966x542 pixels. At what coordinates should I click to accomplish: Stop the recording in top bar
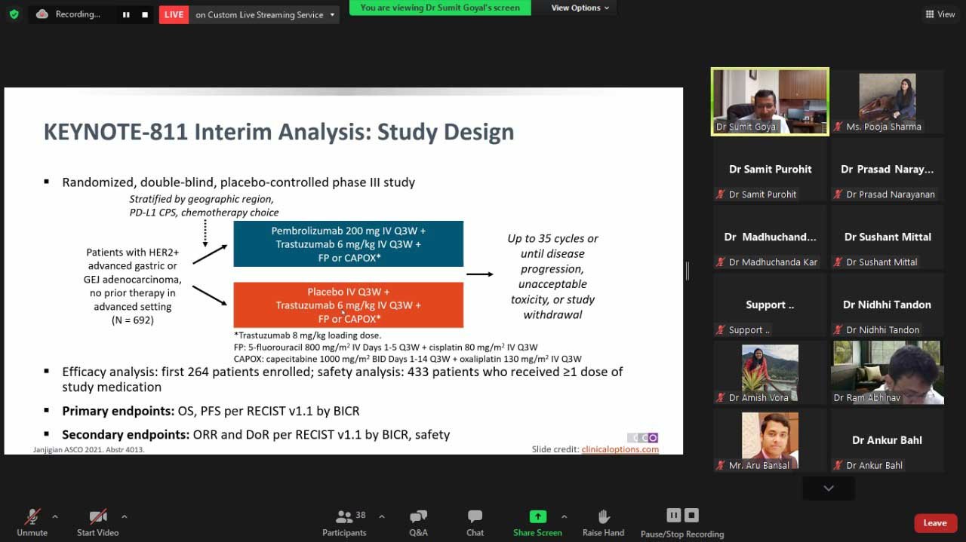[145, 14]
